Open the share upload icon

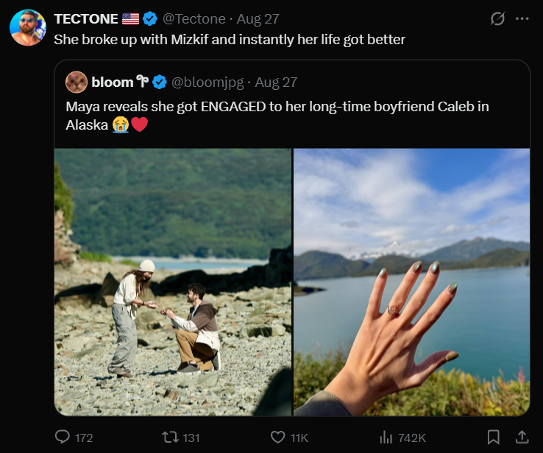tap(522, 437)
